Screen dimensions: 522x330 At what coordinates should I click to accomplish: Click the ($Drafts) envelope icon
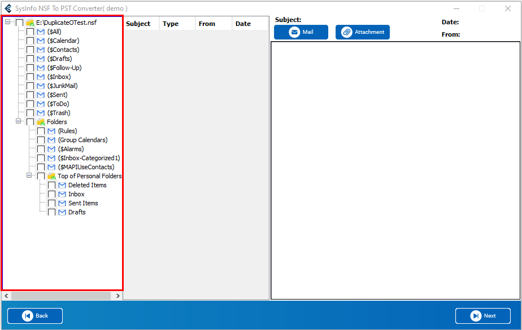[x=41, y=59]
